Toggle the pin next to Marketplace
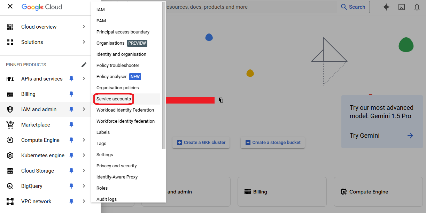The width and height of the screenshot is (426, 213). pyautogui.click(x=71, y=125)
